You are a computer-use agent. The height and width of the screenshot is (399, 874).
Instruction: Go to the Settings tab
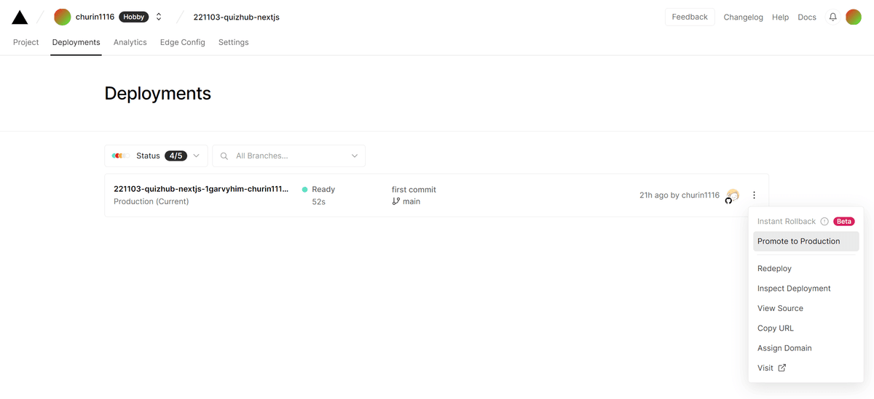[x=234, y=42]
